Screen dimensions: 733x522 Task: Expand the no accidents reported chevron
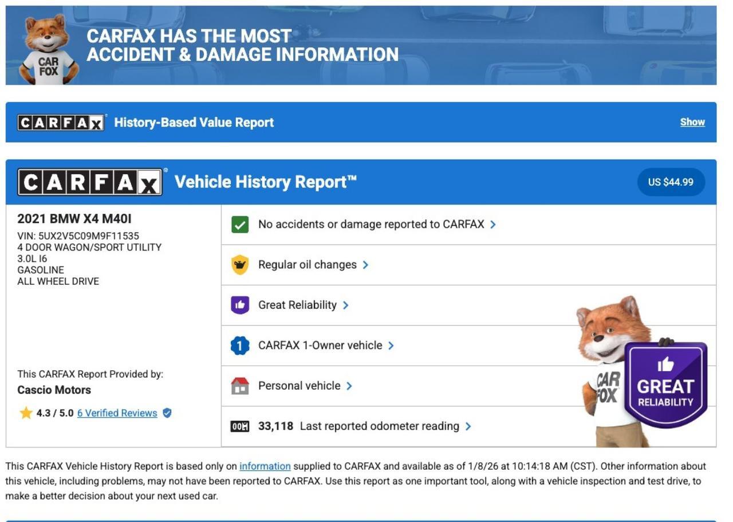click(493, 225)
